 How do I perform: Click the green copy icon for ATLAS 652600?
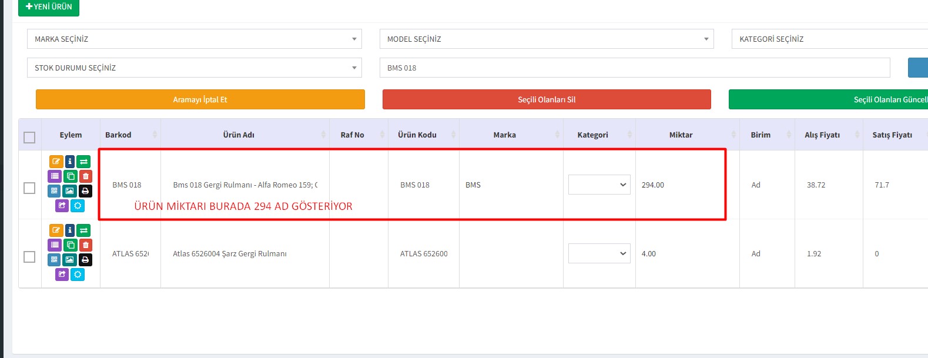71,245
